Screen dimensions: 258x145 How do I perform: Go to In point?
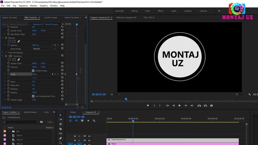pyautogui.click(x=168, y=106)
